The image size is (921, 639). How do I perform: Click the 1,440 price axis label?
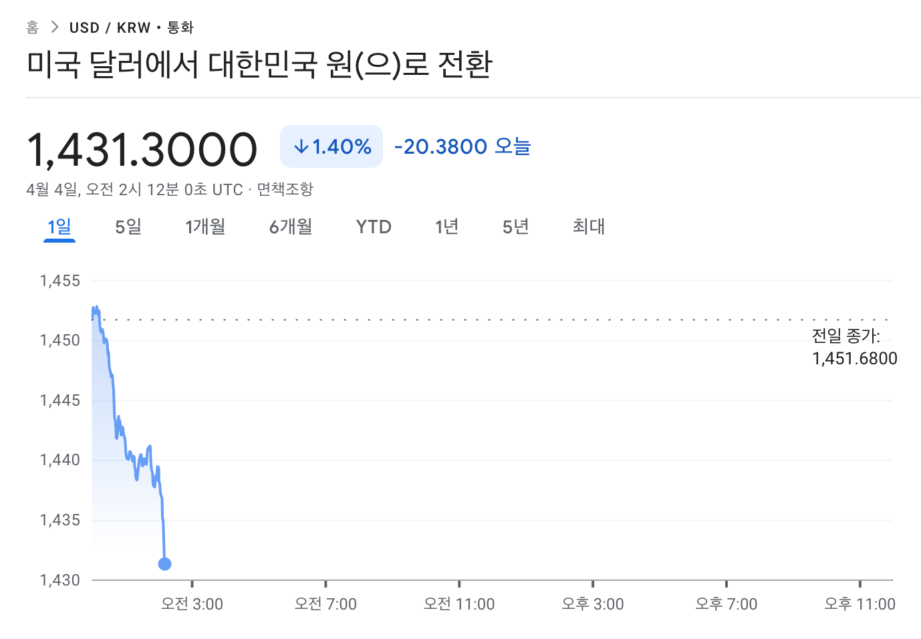pos(60,460)
